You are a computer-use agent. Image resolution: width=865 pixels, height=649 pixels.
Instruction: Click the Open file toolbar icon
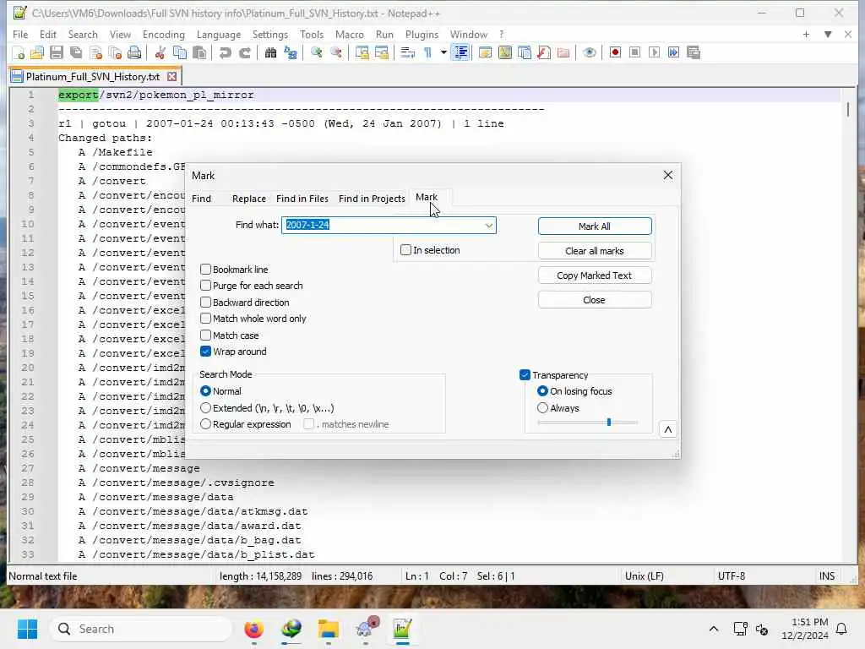(x=37, y=53)
